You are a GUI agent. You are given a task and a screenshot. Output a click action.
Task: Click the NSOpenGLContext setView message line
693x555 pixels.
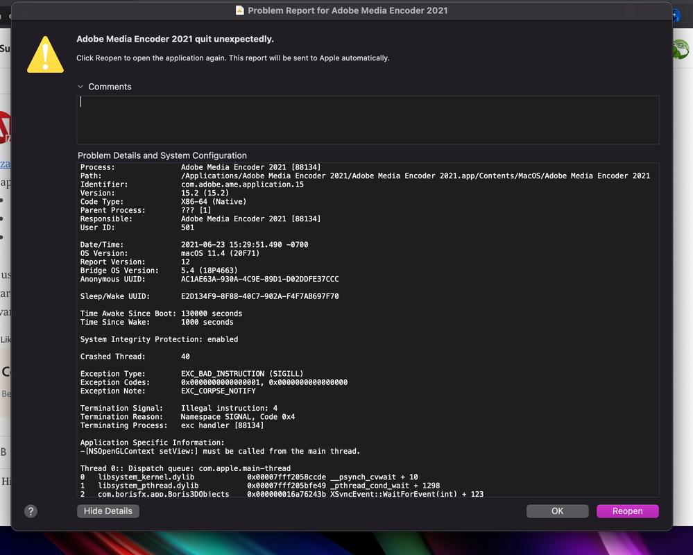click(220, 451)
